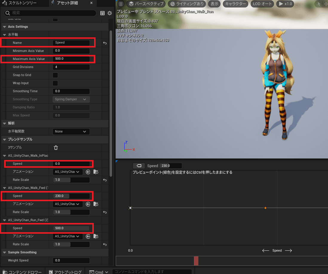
Task: Open the Smoothing Type Spring Damper dropdown
Action: [x=71, y=99]
